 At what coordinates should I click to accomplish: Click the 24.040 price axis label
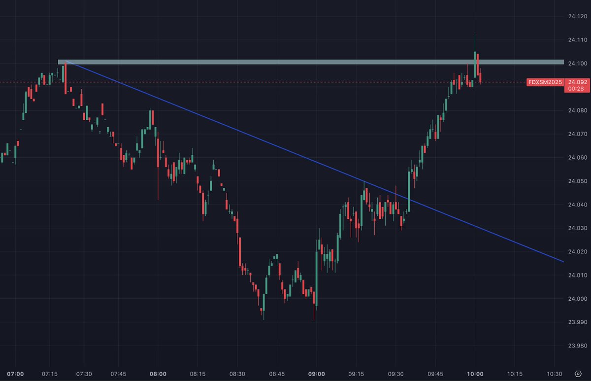(577, 205)
